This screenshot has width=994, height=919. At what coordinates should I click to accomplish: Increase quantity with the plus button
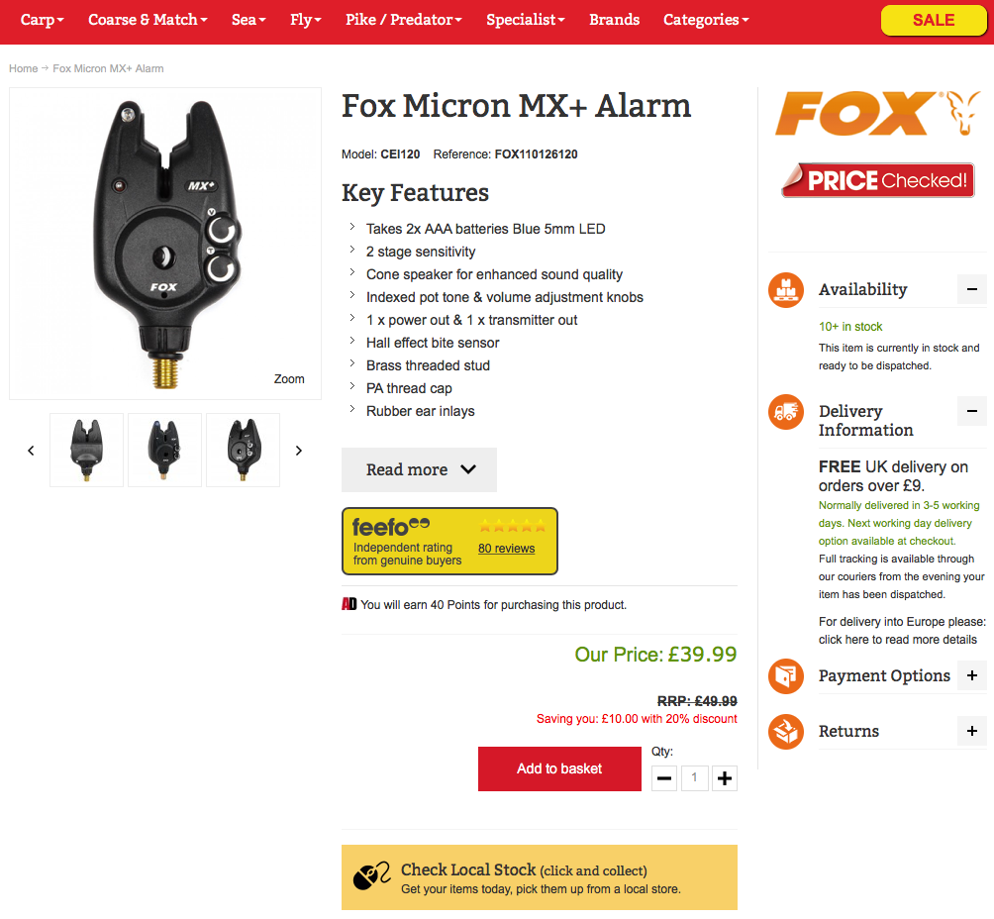coord(725,778)
